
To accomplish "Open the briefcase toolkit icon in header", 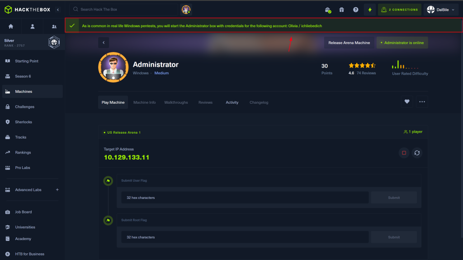I will point(328,10).
